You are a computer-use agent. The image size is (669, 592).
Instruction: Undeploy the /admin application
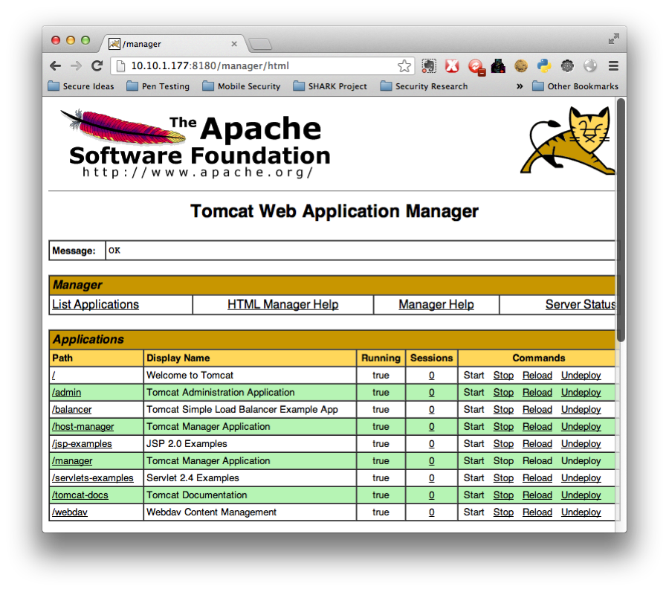(581, 392)
